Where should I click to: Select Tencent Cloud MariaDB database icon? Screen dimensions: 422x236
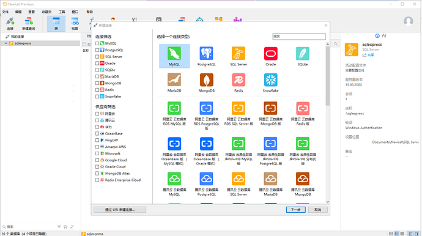[270, 179]
